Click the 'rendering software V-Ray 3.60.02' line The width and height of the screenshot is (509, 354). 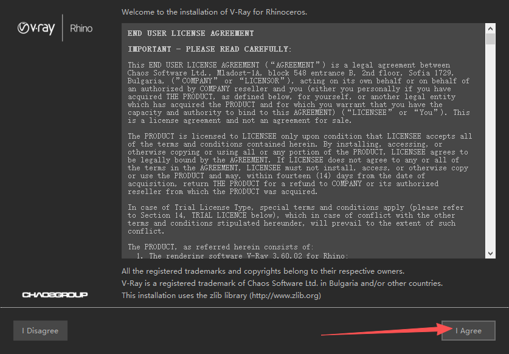(x=242, y=255)
